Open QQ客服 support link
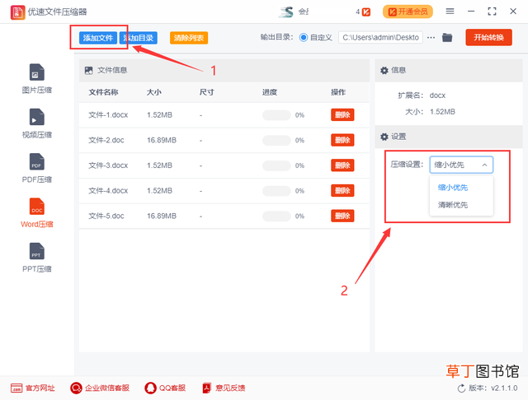528x400 pixels. (165, 388)
